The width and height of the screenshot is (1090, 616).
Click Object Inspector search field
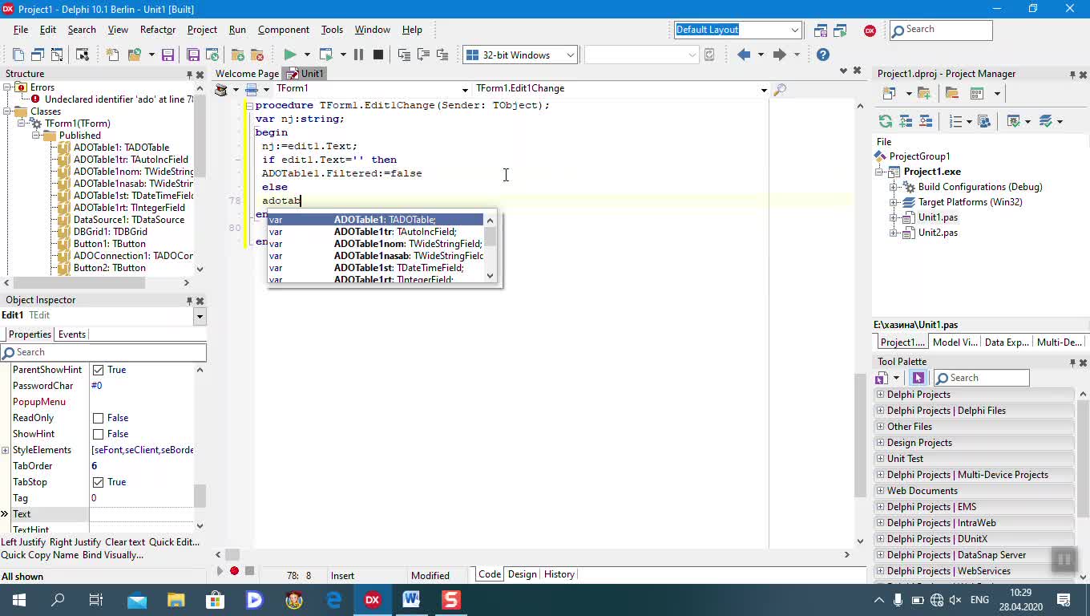point(103,352)
